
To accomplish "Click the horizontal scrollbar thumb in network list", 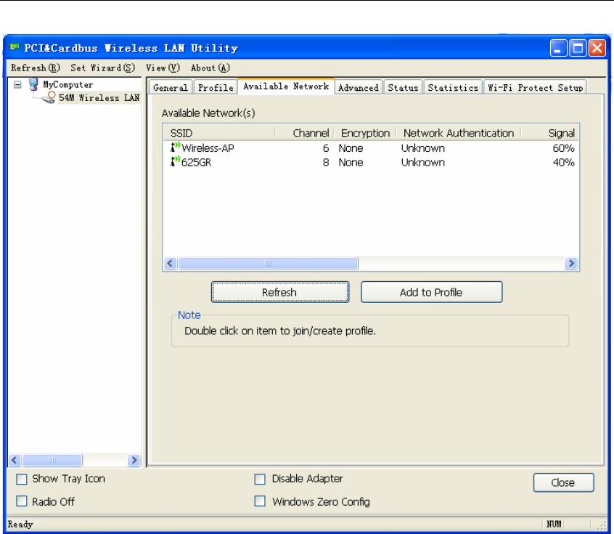I will coord(268,264).
